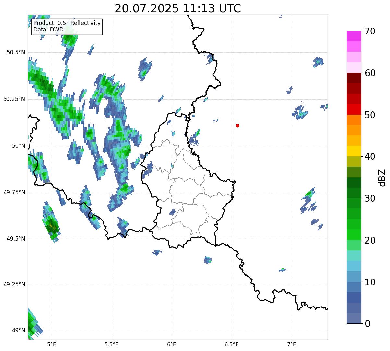The height and width of the screenshot is (351, 390).
Task: Pick the yellow swatch just above 40
Action: click(354, 151)
